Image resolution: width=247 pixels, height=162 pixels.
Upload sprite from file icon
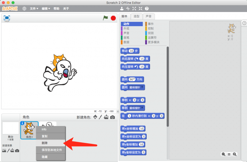click(x=106, y=117)
